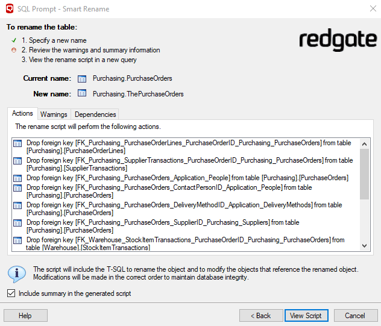Click step 'View the rename script in a new query'
Viewport: 381px width, 326px height.
pos(83,60)
